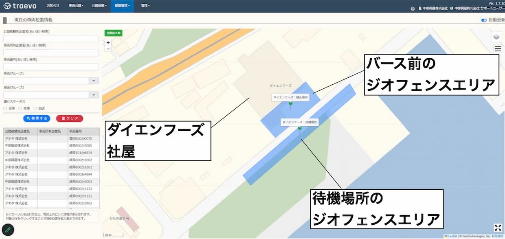505x239 pixels.
Task: Select the 豊田800か0075 vehicle row
Action: tap(51, 138)
